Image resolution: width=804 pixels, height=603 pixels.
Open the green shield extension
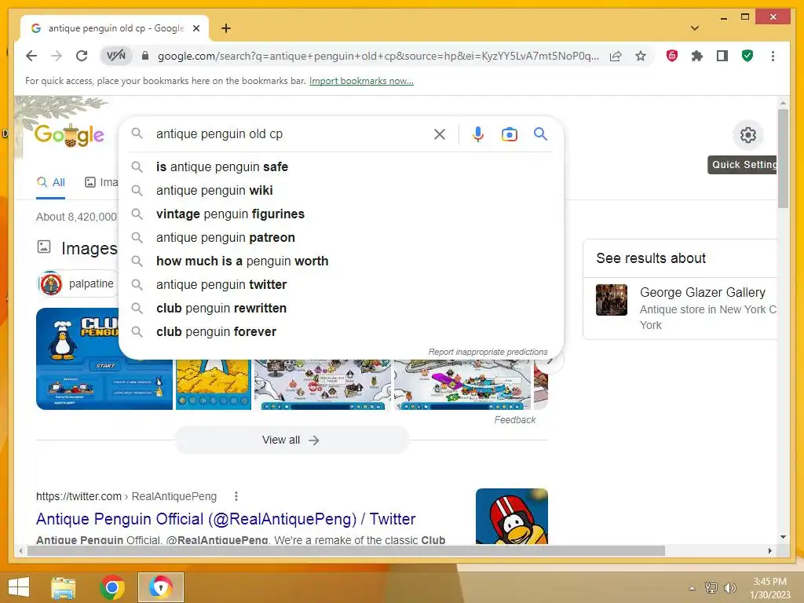[747, 56]
